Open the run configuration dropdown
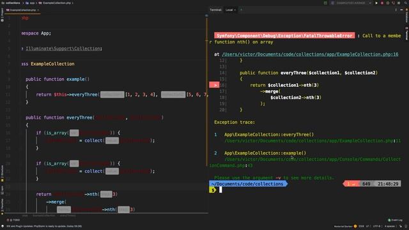Screen dimensions: 409x230 pyautogui.click(x=351, y=3)
